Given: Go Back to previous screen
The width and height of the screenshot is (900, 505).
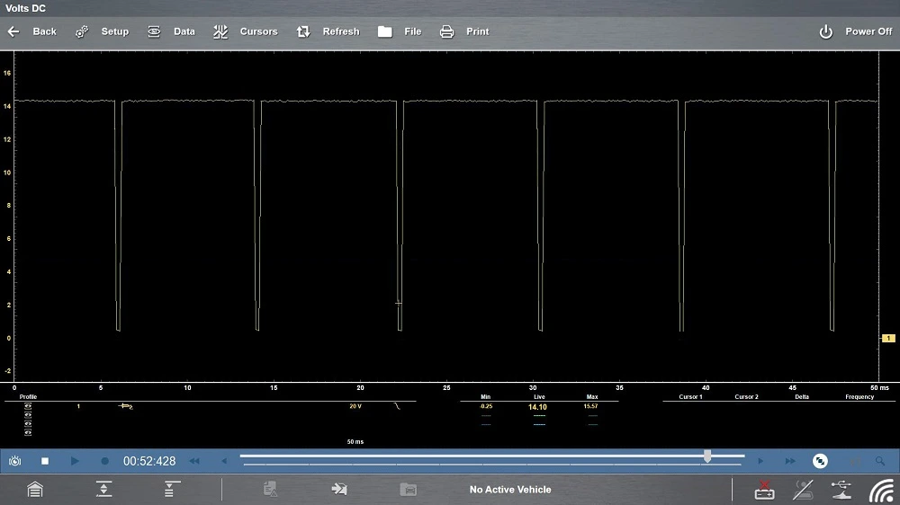Looking at the screenshot, I should (32, 31).
